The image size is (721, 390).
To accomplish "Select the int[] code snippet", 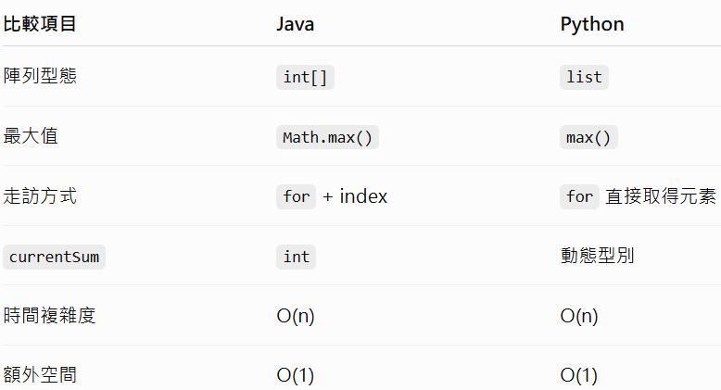I will (x=305, y=77).
